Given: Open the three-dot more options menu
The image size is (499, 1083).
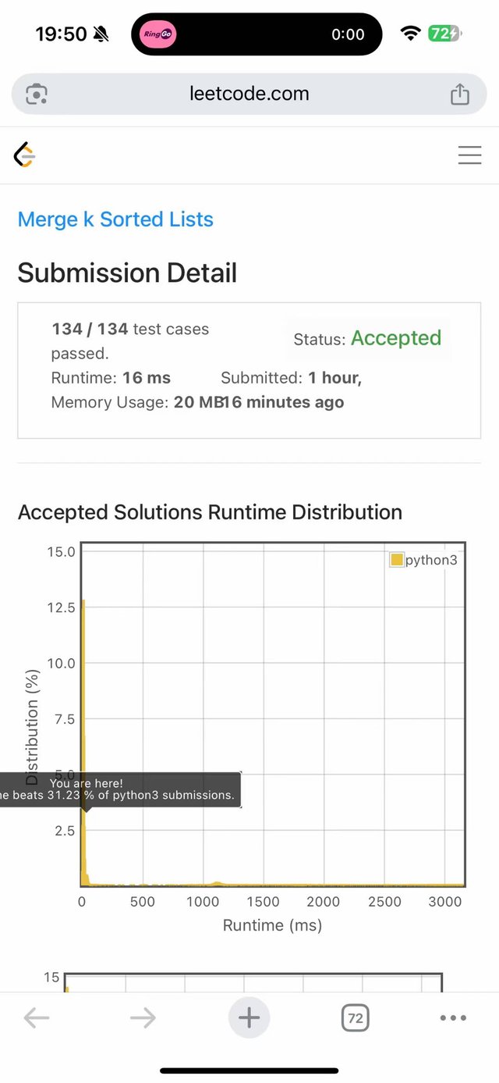Looking at the screenshot, I should [x=453, y=1018].
